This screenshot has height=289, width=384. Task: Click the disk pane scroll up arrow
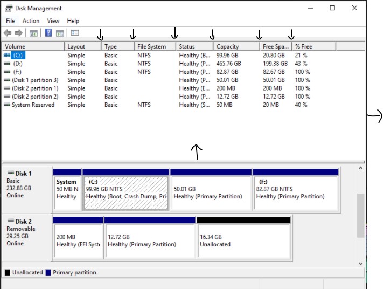360,168
